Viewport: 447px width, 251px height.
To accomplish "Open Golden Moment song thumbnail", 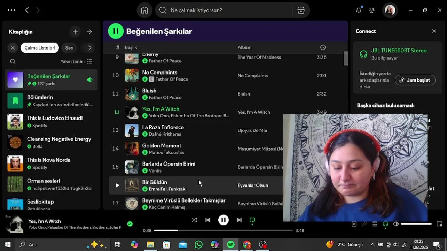I will [132, 149].
